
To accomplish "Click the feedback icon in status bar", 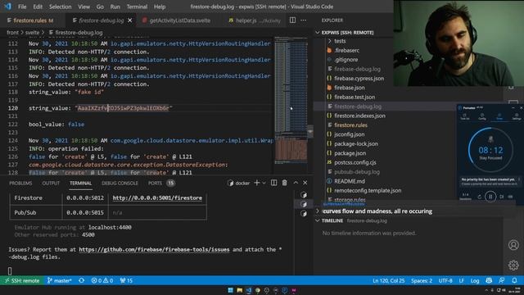I will 502,280.
